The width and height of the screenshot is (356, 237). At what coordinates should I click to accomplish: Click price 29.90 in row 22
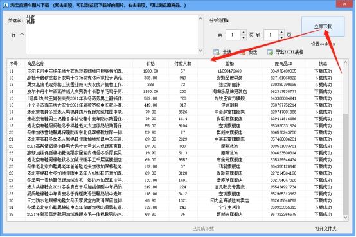pos(150,146)
